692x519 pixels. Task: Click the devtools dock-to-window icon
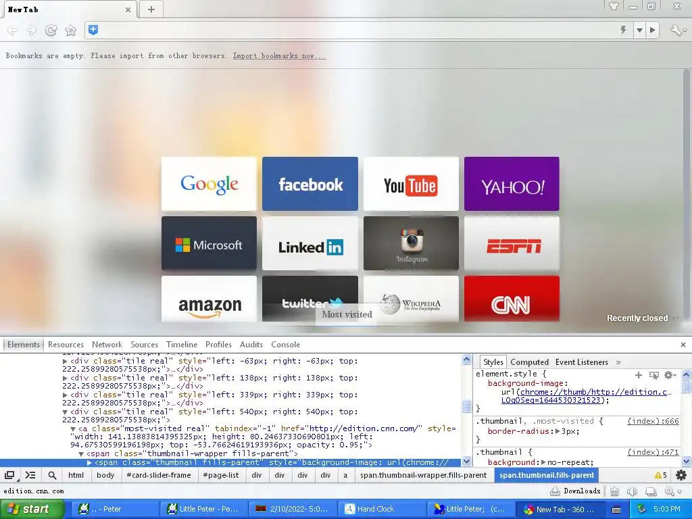[9, 475]
